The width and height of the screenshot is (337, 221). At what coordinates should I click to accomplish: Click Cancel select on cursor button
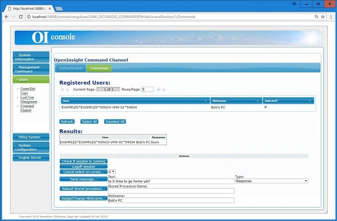click(83, 172)
